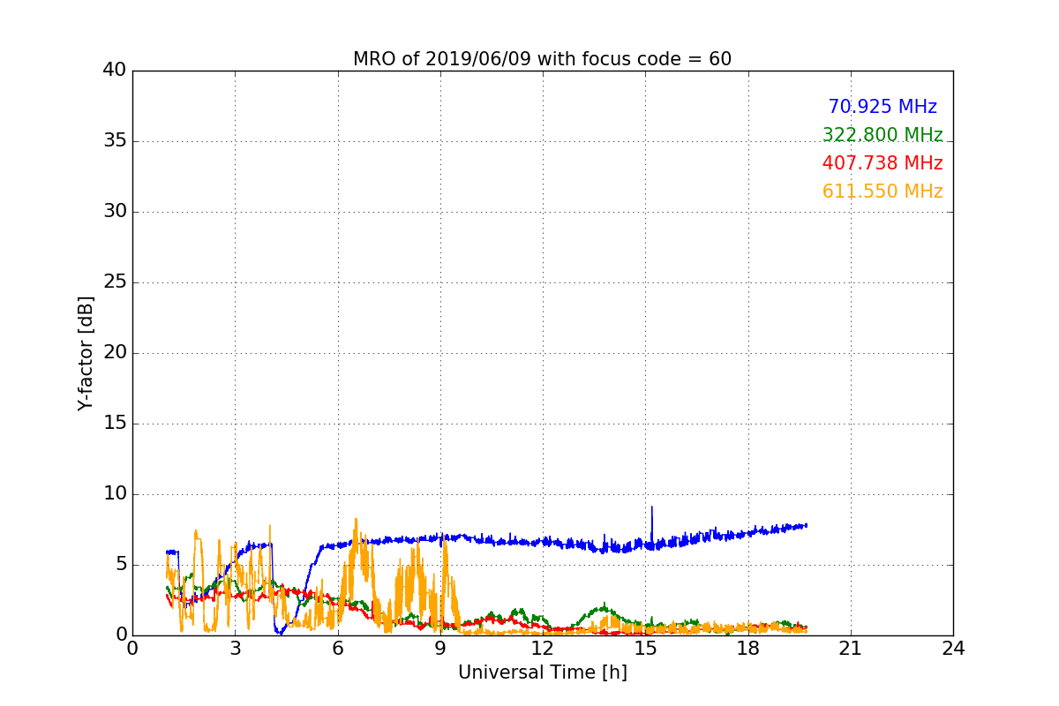Click the 'Y-factor [dB]' axis label

click(86, 353)
